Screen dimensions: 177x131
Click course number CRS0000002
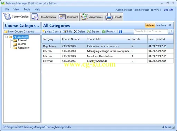[69, 46]
